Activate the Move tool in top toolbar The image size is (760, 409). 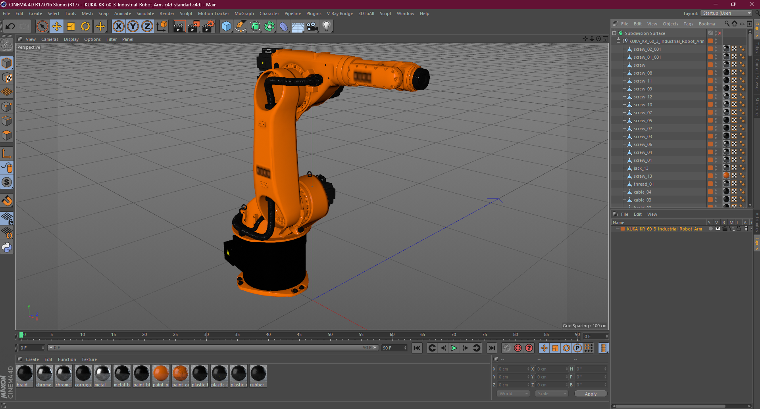pyautogui.click(x=57, y=27)
